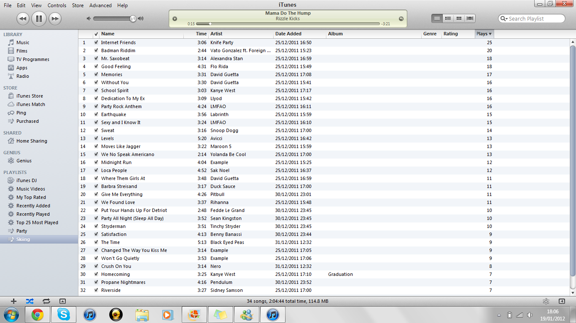The width and height of the screenshot is (576, 323).
Task: Create a new playlist with the plus icon
Action: click(x=13, y=301)
